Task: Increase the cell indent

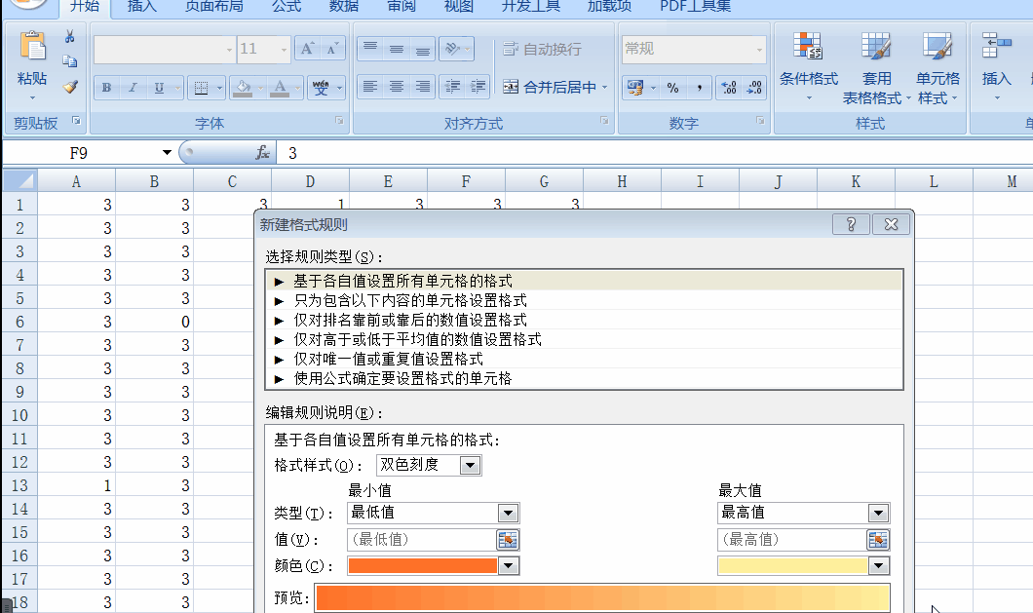Action: (x=478, y=87)
